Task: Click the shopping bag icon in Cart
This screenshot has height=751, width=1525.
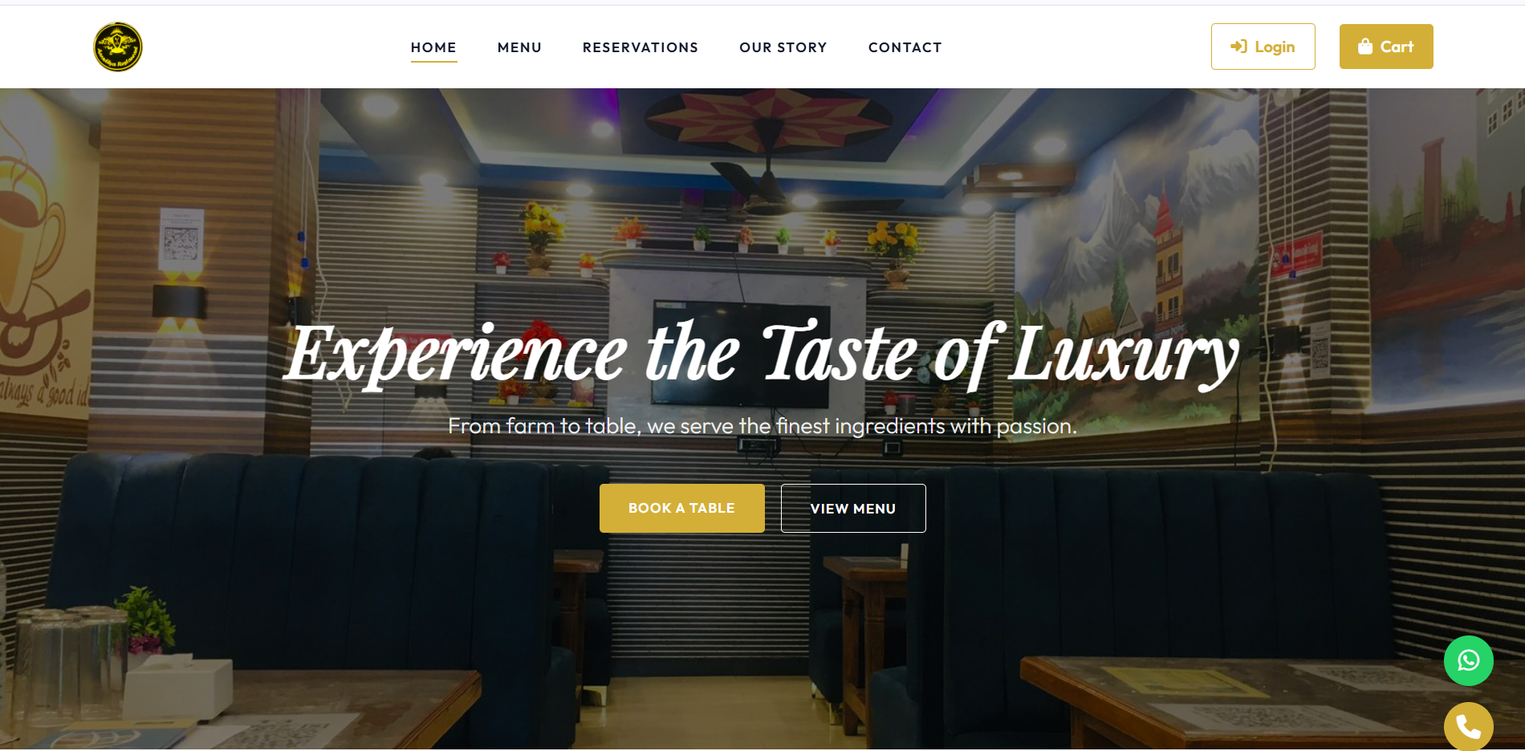Action: (1364, 47)
